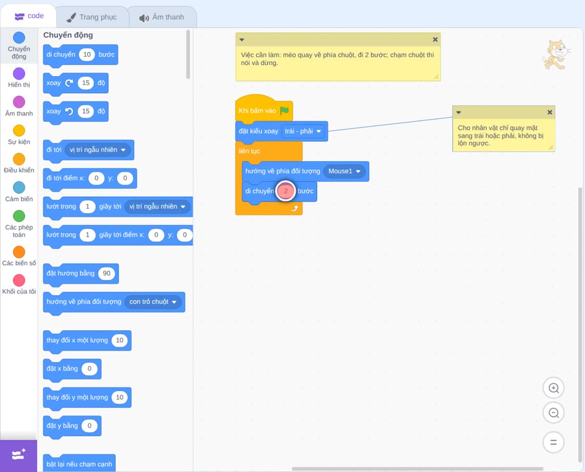Open the trái - phải rotation dropdown
Viewport: 585px width, 472px height.
[303, 131]
